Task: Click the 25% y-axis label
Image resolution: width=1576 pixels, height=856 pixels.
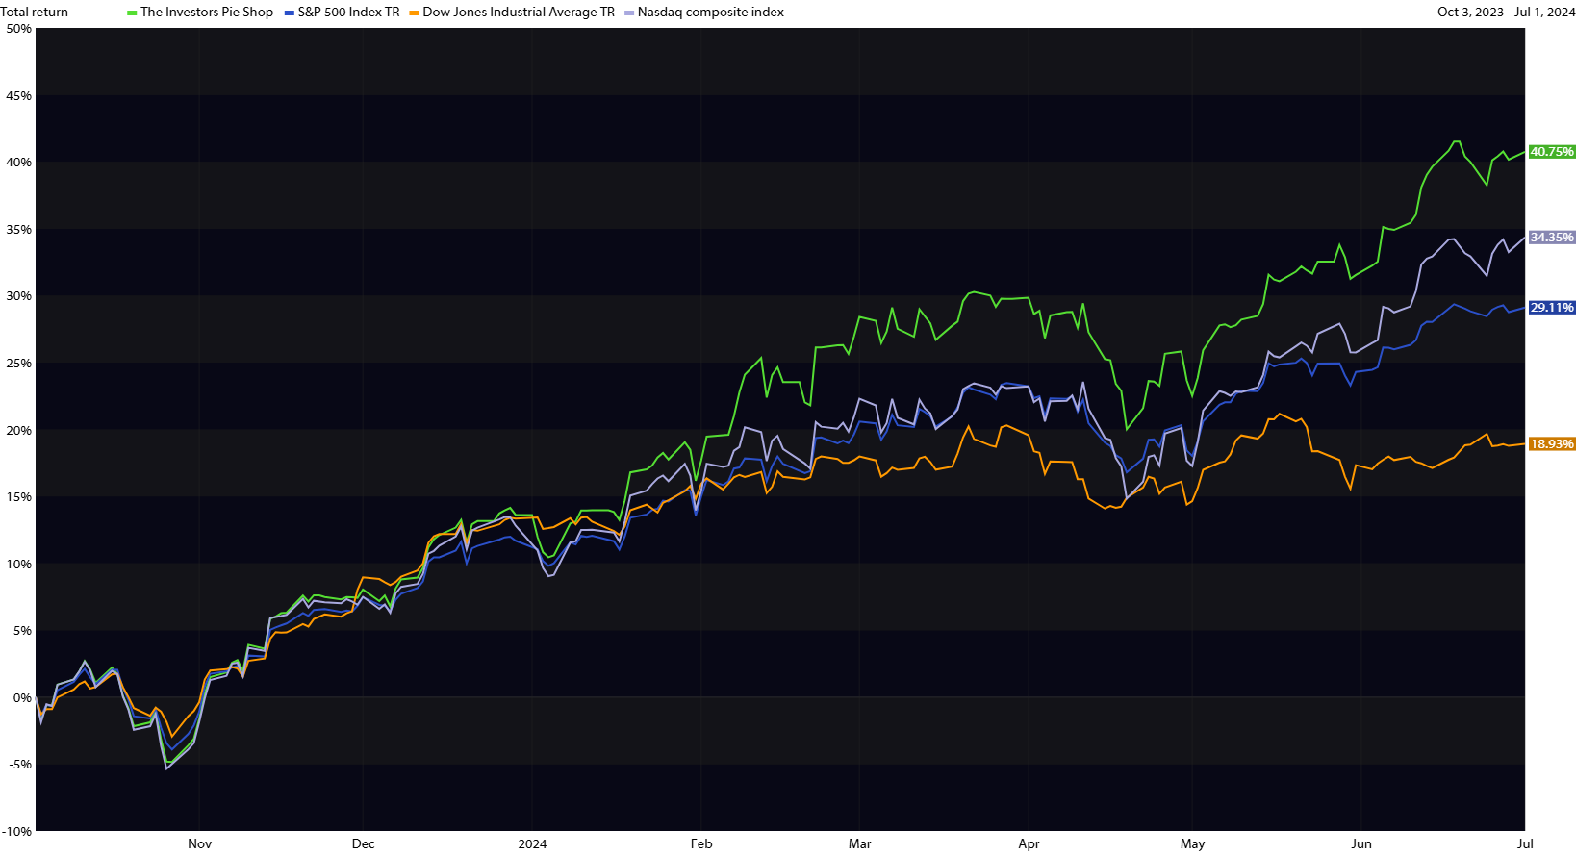Action: [19, 364]
